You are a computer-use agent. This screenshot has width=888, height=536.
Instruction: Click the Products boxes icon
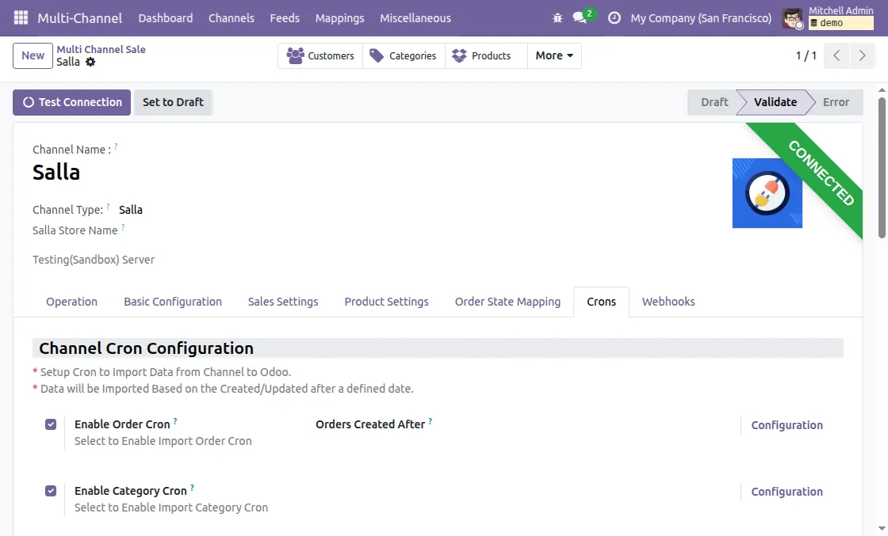[x=459, y=55]
